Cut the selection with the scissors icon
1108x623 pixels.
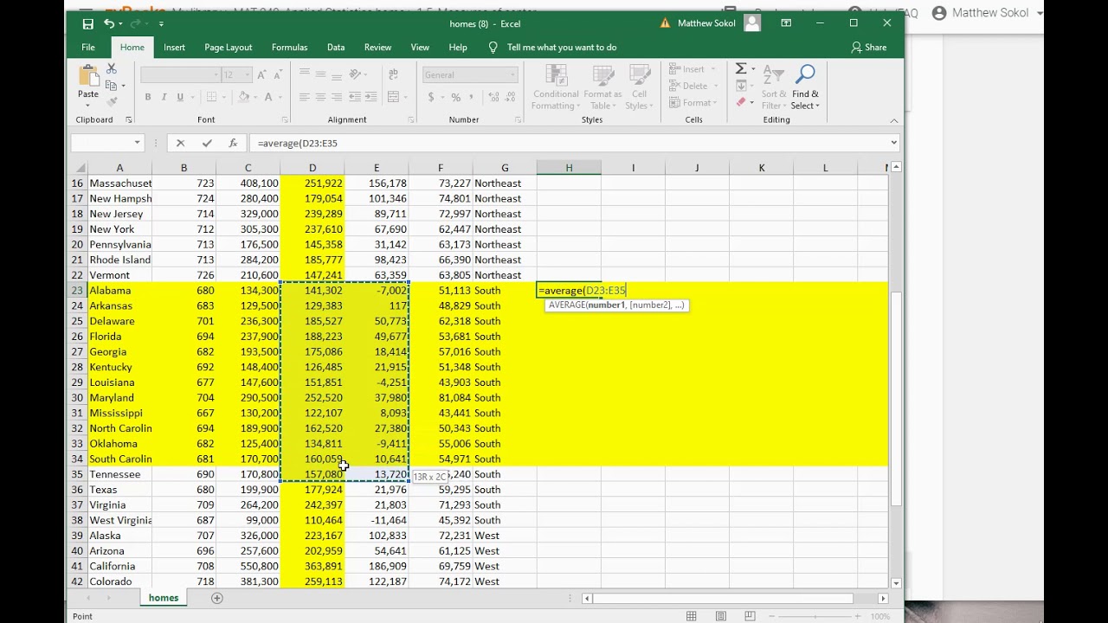tap(112, 69)
